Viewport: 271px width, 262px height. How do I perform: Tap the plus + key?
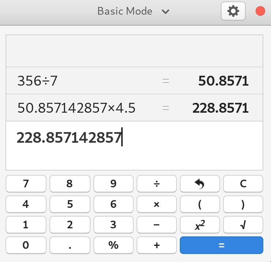[x=157, y=245]
